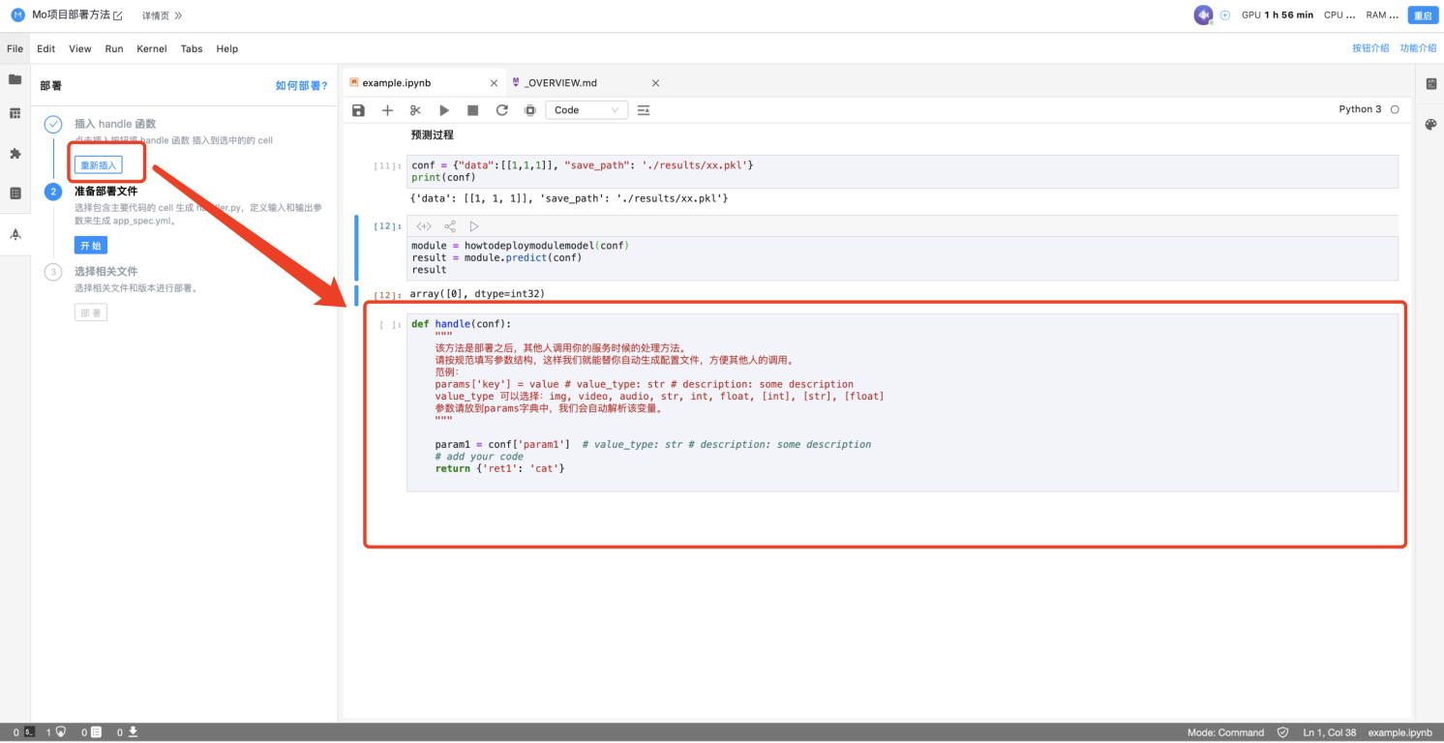Interrupt the kernel with the stop icon
This screenshot has width=1444, height=743.
click(472, 110)
